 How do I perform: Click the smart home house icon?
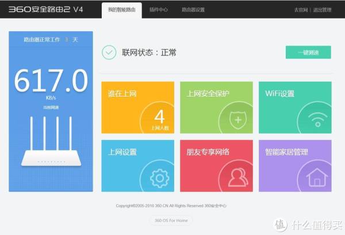[x=317, y=177]
